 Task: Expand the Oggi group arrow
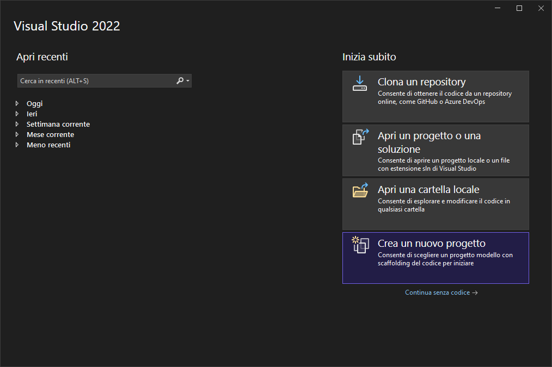click(17, 103)
